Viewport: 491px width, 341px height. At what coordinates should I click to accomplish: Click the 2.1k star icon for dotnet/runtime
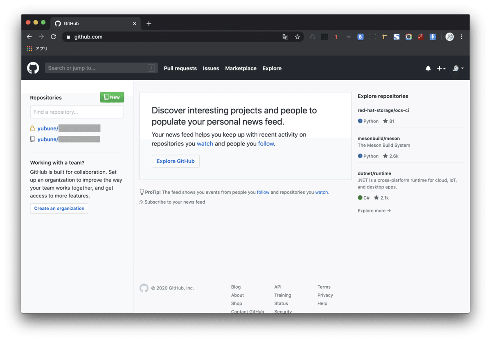(376, 197)
